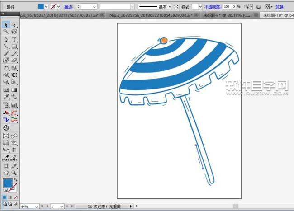Image resolution: width=294 pixels, height=211 pixels.
Task: Select the Hand tool
Action: click(x=6, y=173)
